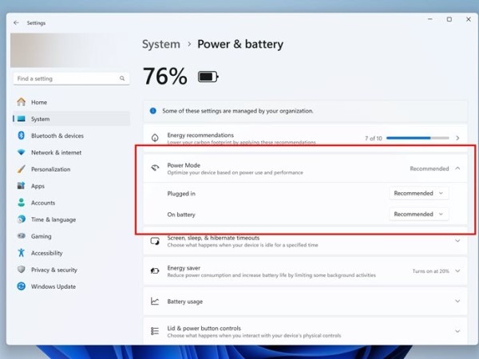Click the Find a setting search box
Viewport: 479px width, 359px height.
(72, 78)
